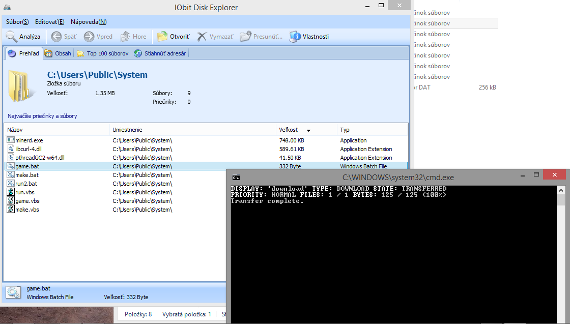Go back with the Späť arrow
This screenshot has width=570, height=324.
pyautogui.click(x=56, y=36)
